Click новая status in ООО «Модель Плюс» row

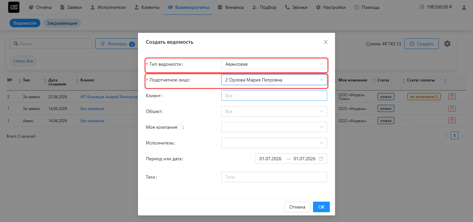[386, 97]
